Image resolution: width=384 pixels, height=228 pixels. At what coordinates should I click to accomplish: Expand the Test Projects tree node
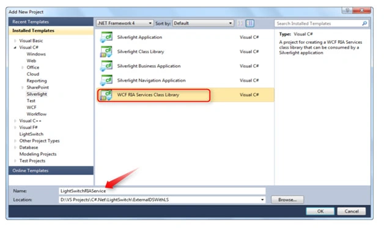15,161
